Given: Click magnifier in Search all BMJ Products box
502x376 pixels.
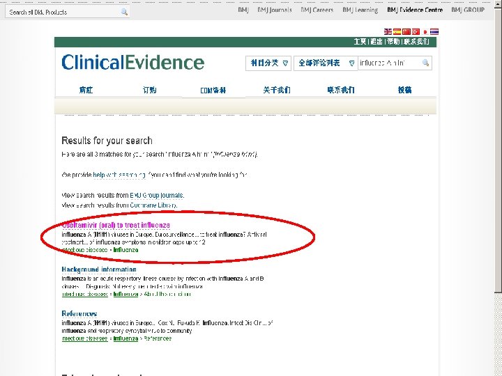Looking at the screenshot, I should click(x=124, y=12).
